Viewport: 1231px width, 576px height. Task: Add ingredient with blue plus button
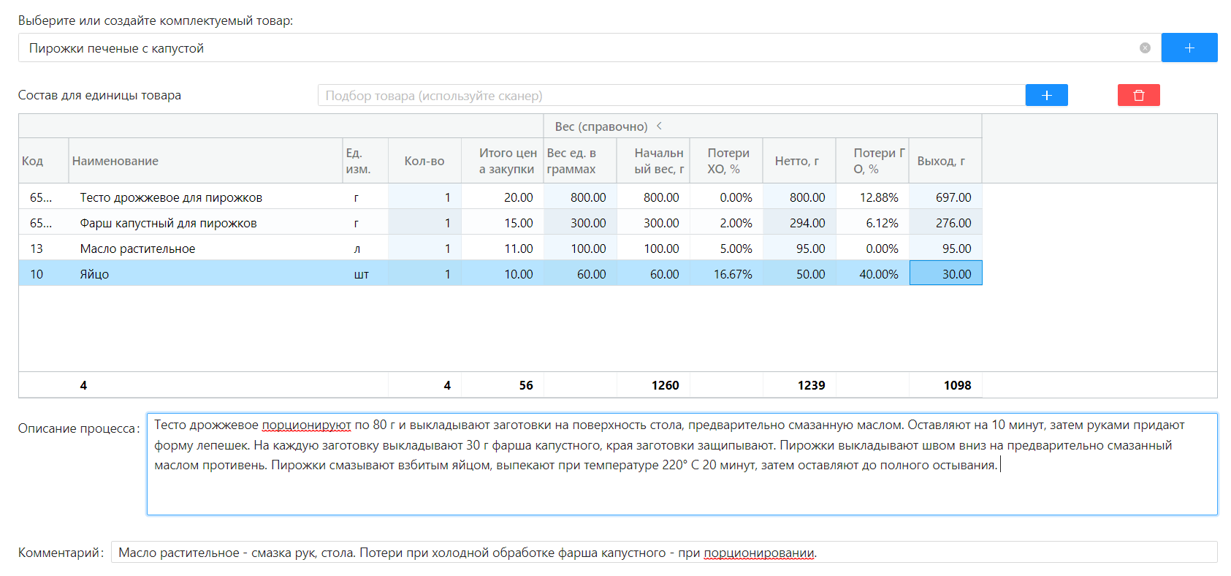(x=1046, y=95)
